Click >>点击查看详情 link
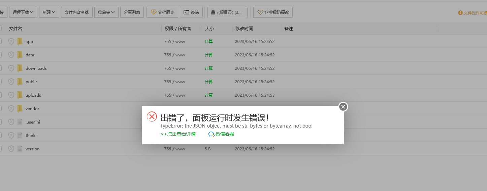 178,134
